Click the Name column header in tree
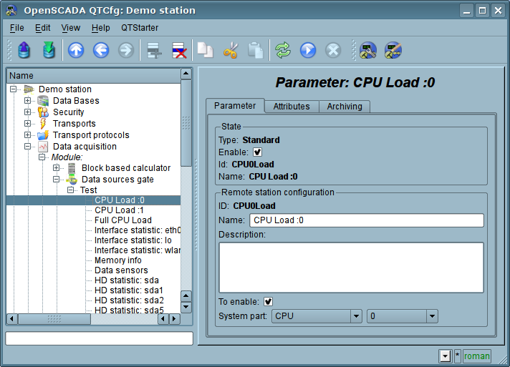 coord(94,76)
